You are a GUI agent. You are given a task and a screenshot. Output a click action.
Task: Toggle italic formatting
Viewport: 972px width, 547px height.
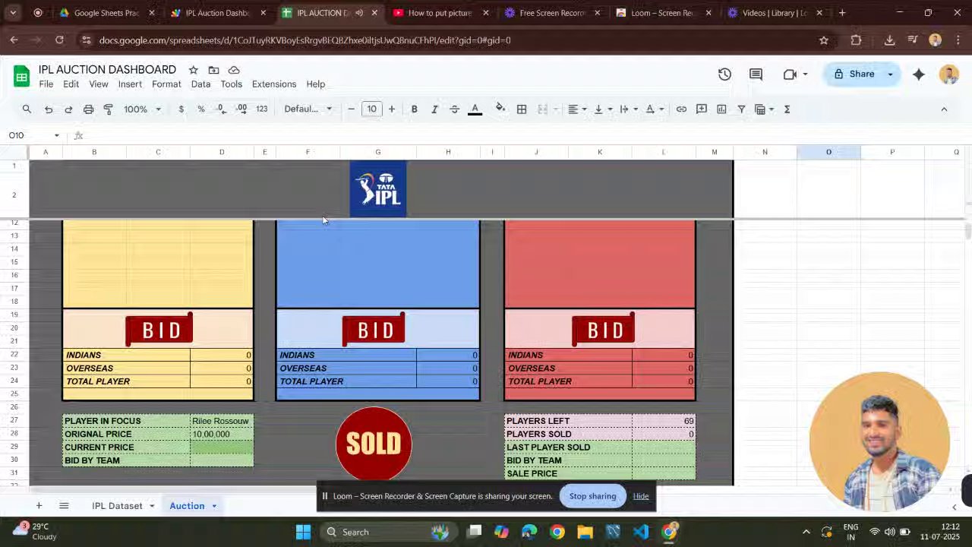click(434, 109)
